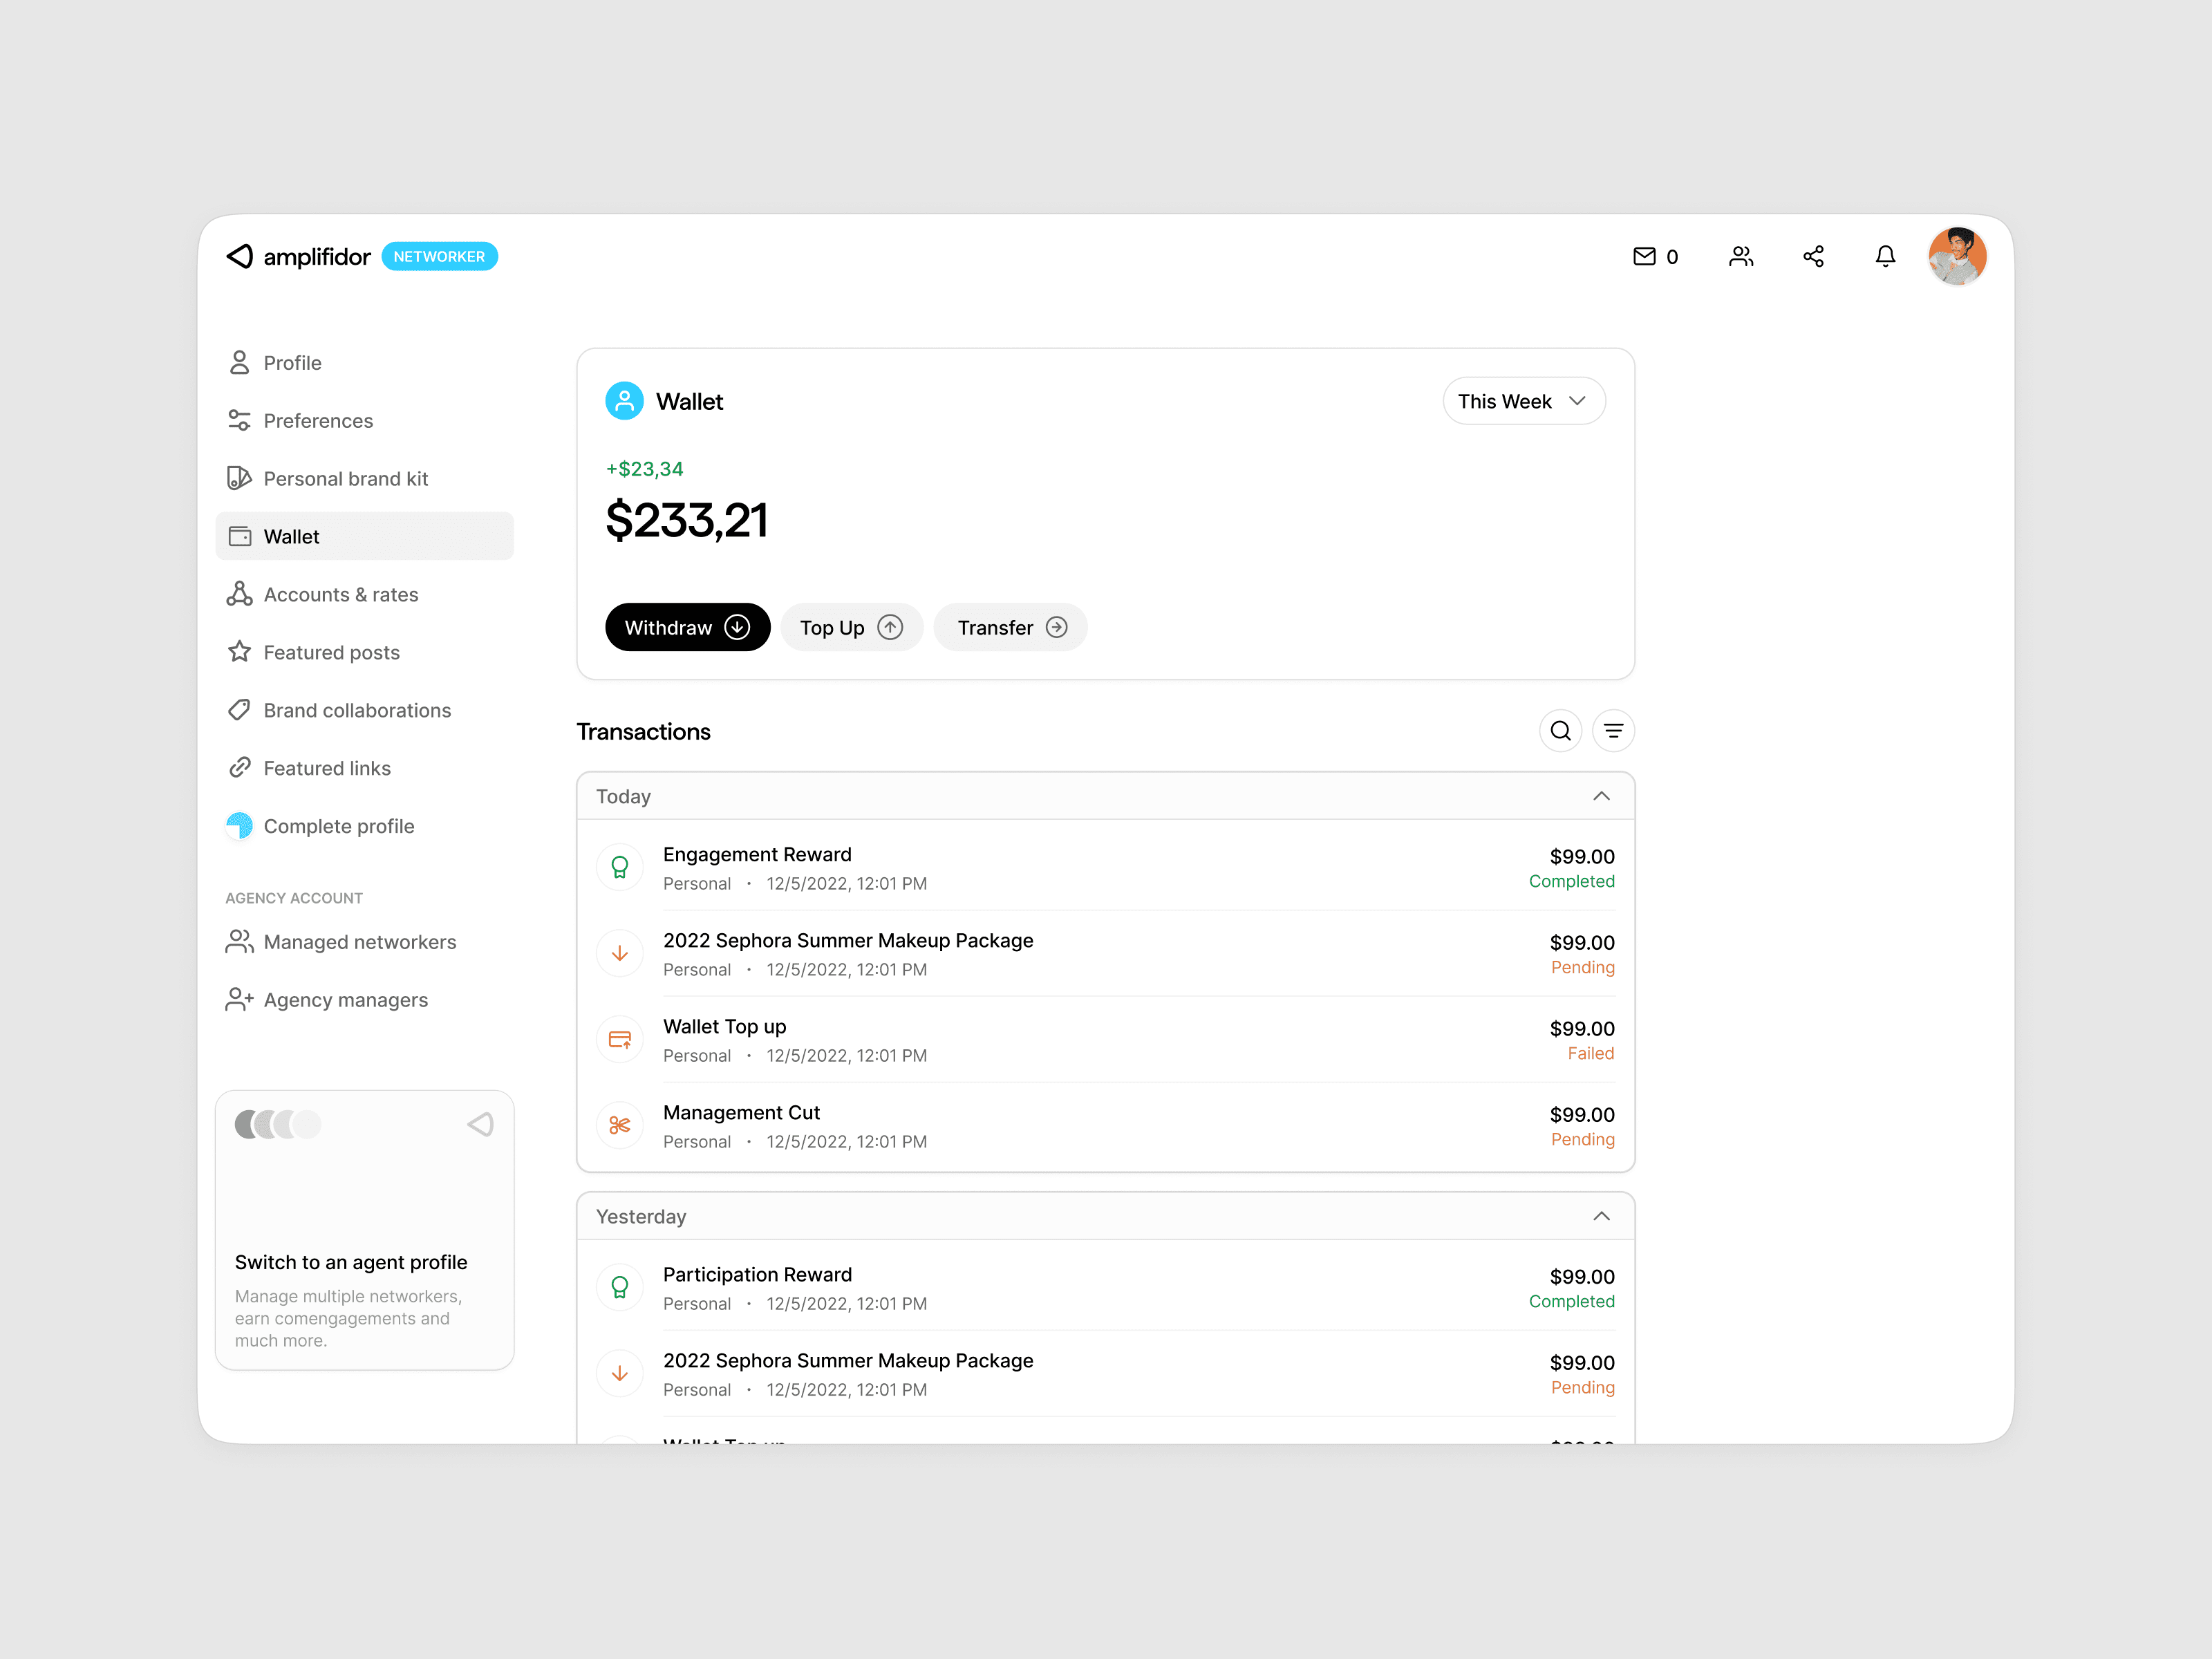The height and width of the screenshot is (1659, 2212).
Task: Open Personal brand kit
Action: pyautogui.click(x=364, y=479)
